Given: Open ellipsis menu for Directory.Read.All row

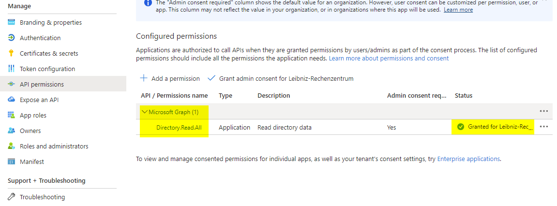Looking at the screenshot, I should [x=544, y=127].
